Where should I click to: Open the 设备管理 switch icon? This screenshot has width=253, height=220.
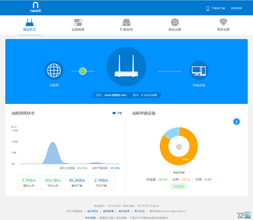[x=78, y=22]
